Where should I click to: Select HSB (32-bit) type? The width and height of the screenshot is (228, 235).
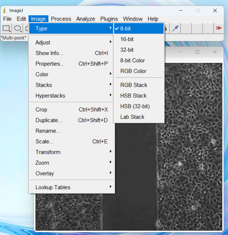pos(139,106)
